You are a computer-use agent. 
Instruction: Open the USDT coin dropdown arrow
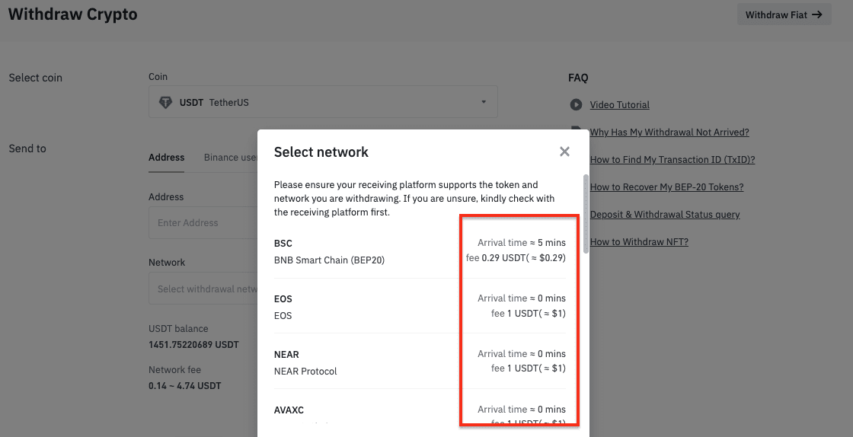click(x=484, y=102)
